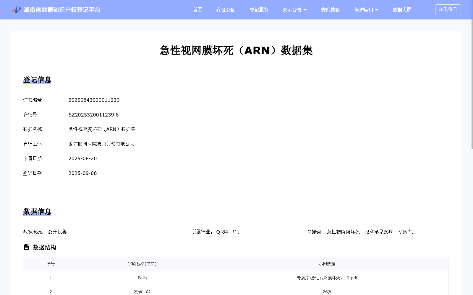
Task: Click registrant 爱尔眼科医院集团股份有限公司
Action: [x=102, y=144]
